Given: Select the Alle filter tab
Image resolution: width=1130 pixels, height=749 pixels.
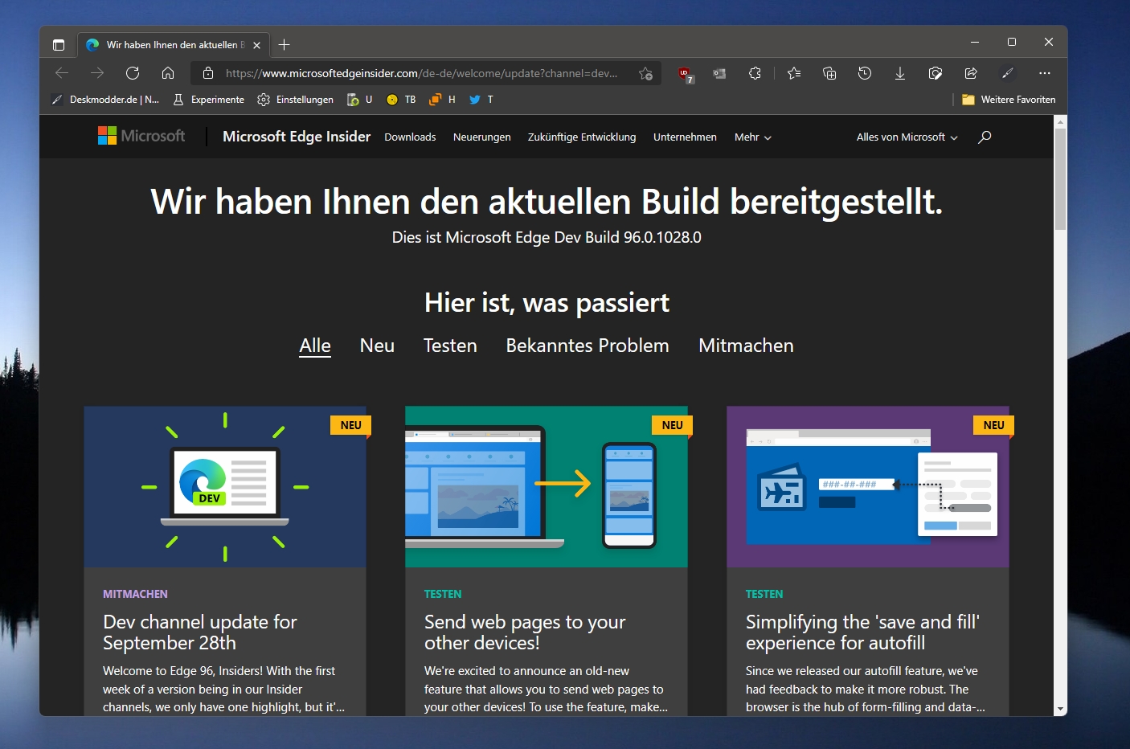Looking at the screenshot, I should 315,346.
